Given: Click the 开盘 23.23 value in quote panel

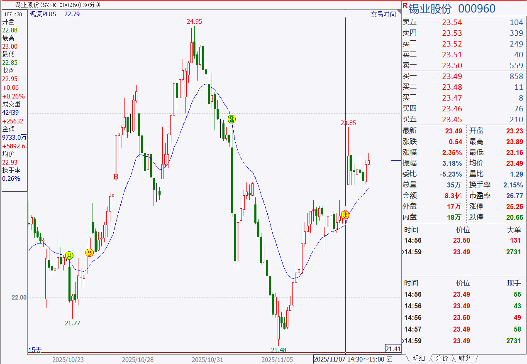Looking at the screenshot, I should click(x=515, y=131).
